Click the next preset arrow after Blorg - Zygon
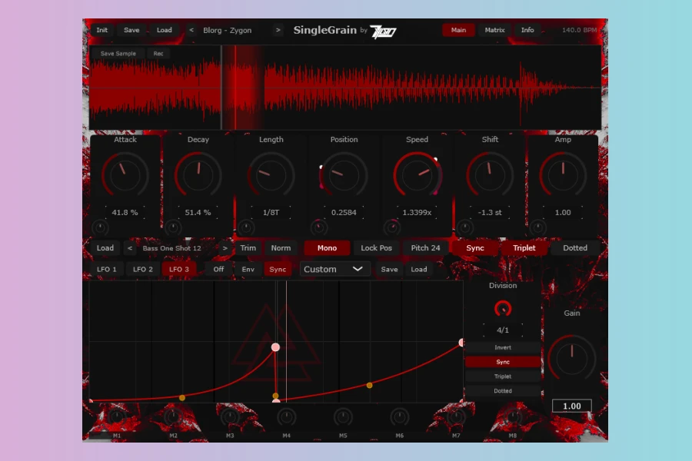The width and height of the screenshot is (692, 461). click(x=278, y=31)
